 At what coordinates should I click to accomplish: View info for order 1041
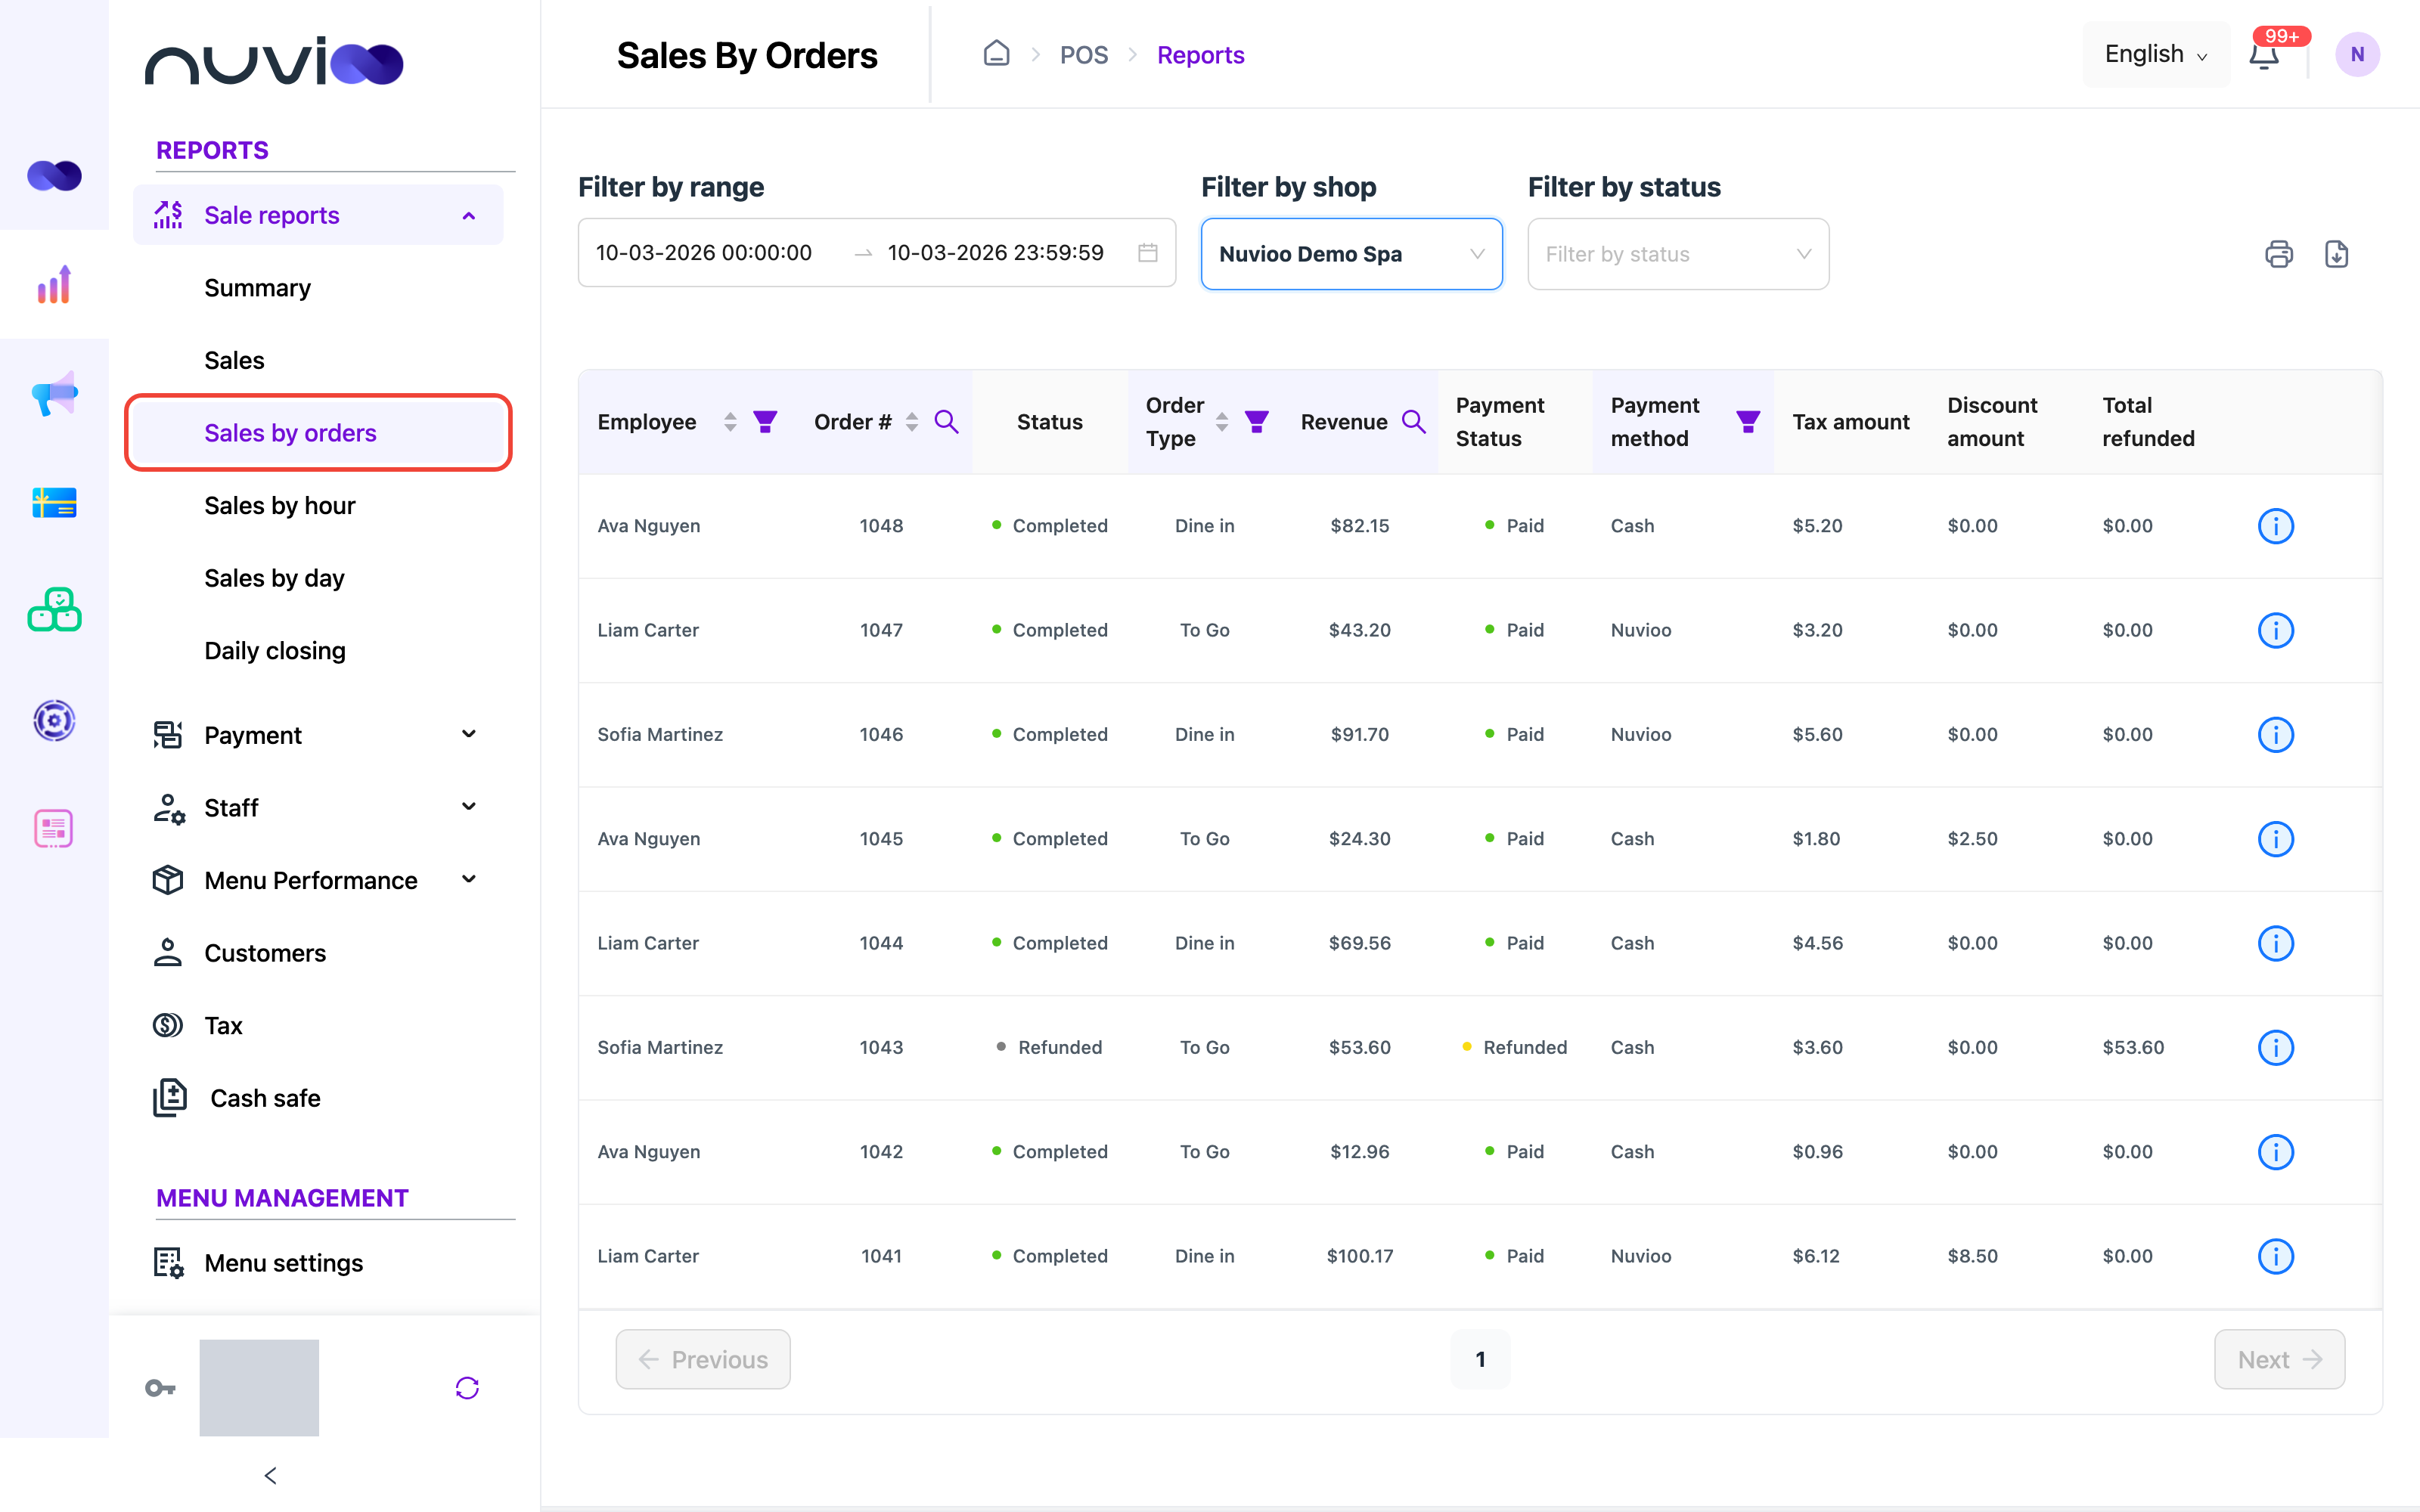click(2275, 1256)
